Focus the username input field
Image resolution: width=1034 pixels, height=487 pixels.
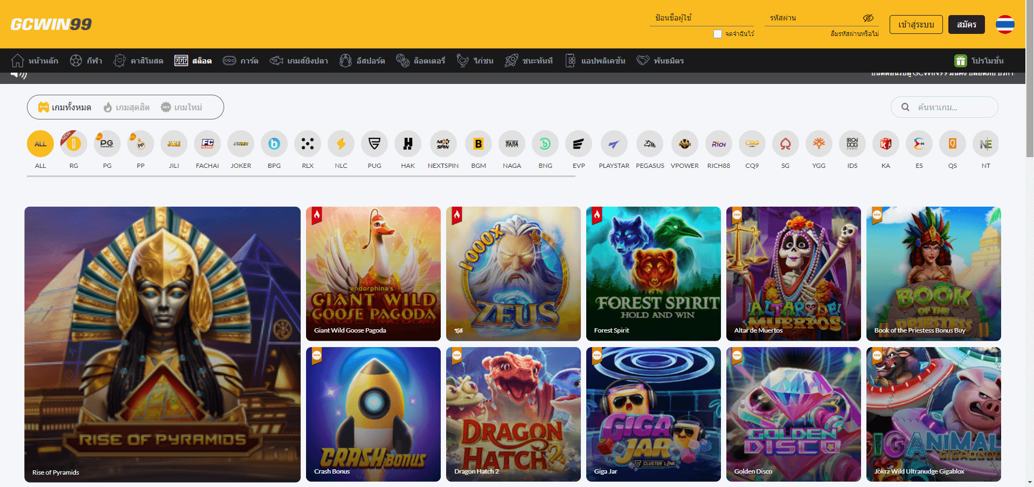[x=702, y=18]
